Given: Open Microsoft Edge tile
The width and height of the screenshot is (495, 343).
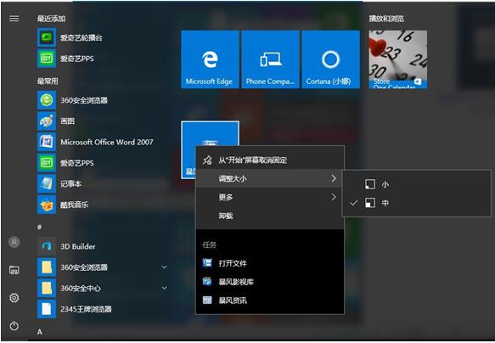Looking at the screenshot, I should click(x=210, y=59).
